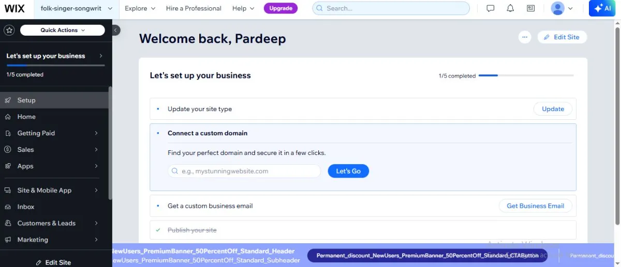Open the chat messages icon in top bar
This screenshot has height=267, width=621.
(491, 8)
